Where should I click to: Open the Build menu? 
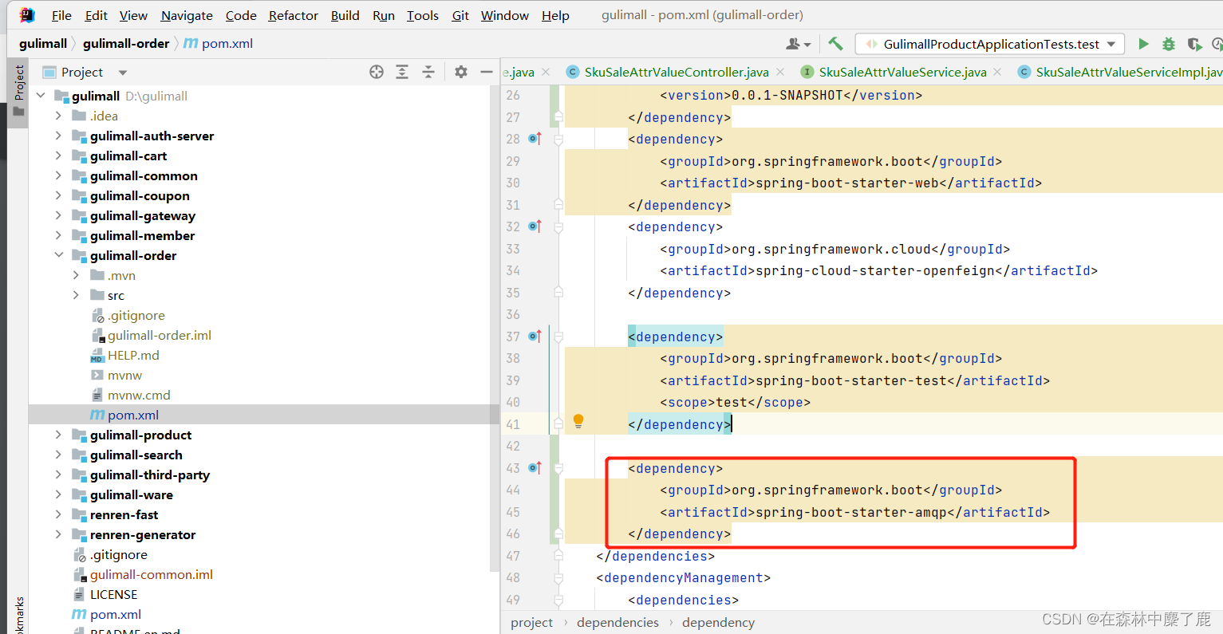tap(345, 15)
